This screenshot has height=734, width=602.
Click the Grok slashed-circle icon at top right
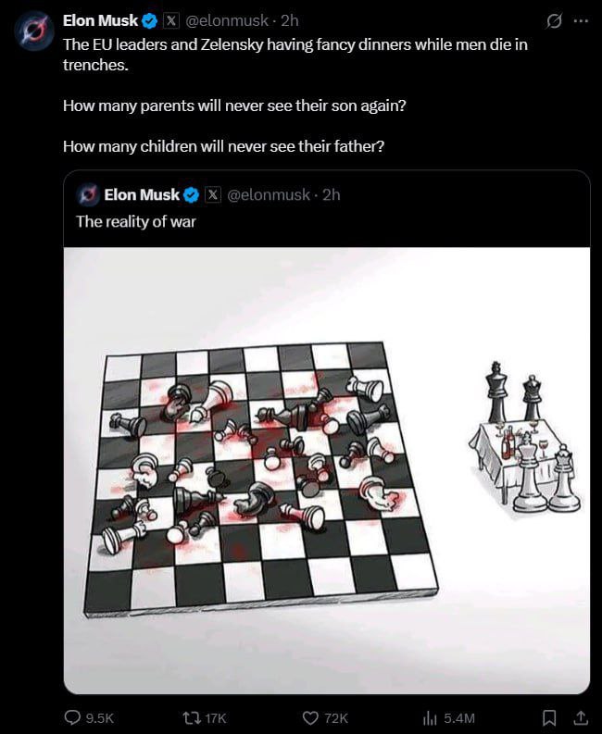pos(554,21)
